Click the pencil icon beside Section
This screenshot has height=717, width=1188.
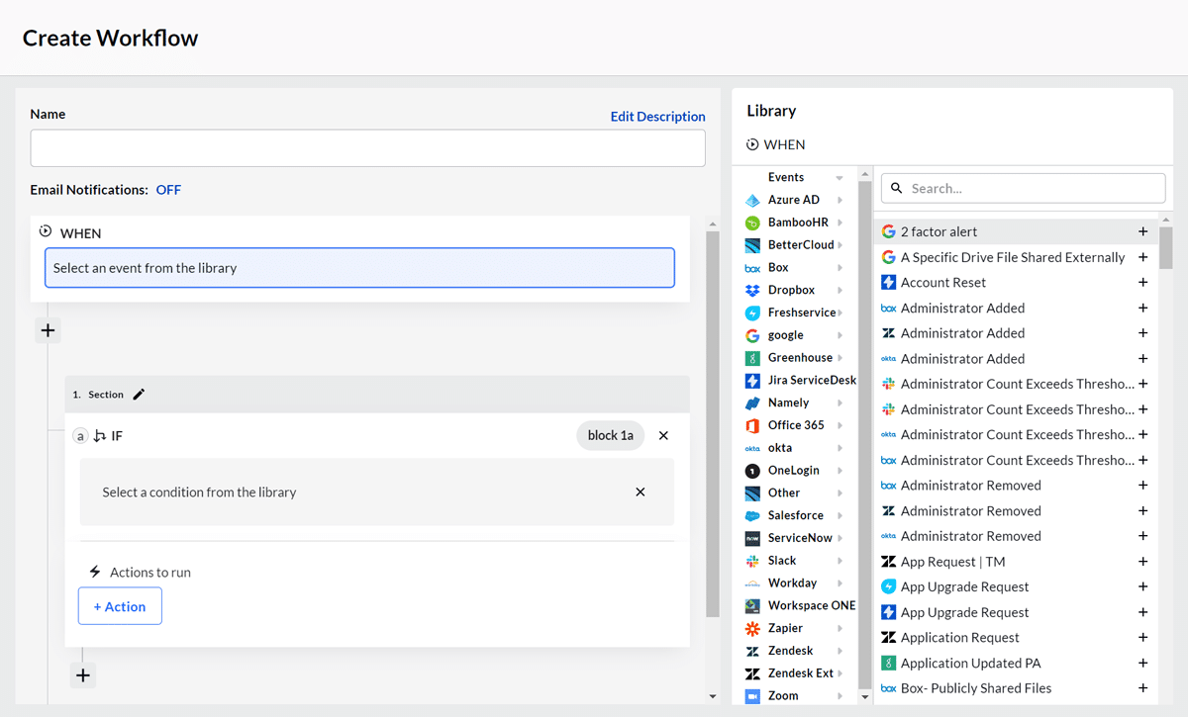click(139, 394)
